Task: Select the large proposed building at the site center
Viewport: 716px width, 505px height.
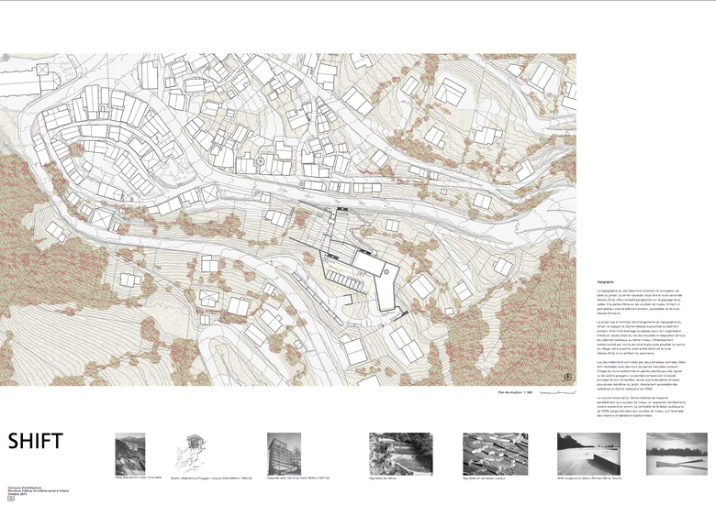Action: (374, 269)
